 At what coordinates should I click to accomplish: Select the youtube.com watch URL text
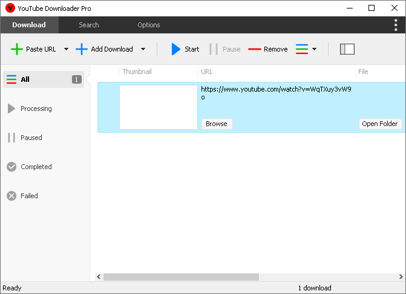point(276,93)
